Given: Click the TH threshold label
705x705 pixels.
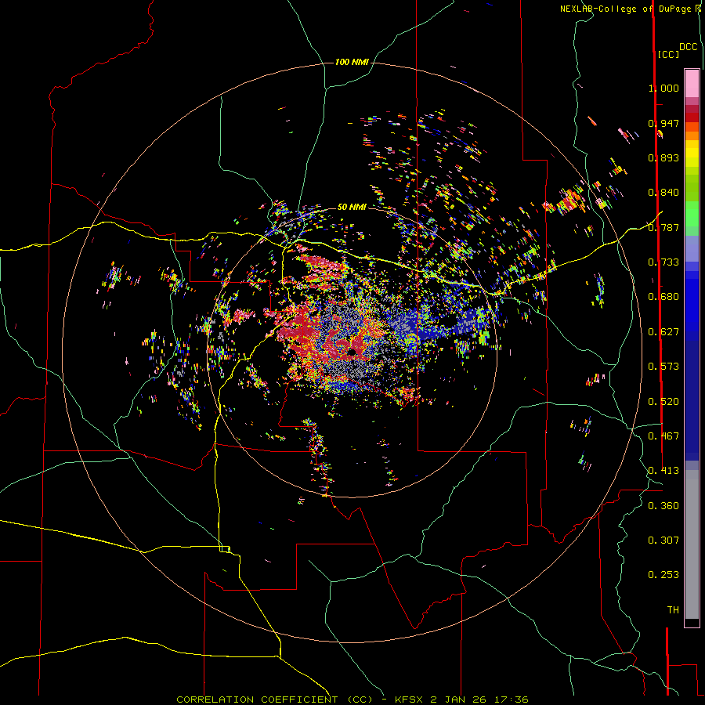Looking at the screenshot, I should pyautogui.click(x=673, y=610).
